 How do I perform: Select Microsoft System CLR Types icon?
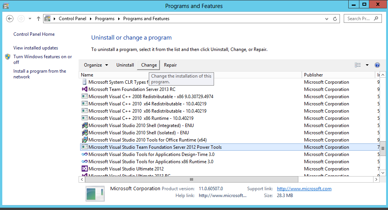84,82
